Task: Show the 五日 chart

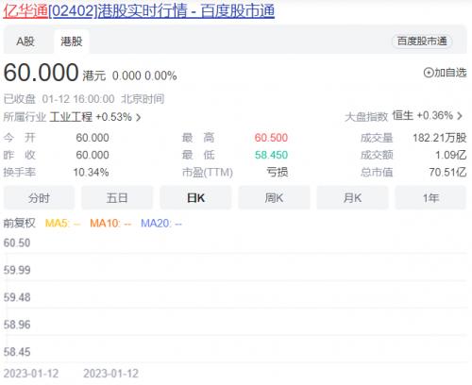Action: tap(117, 198)
